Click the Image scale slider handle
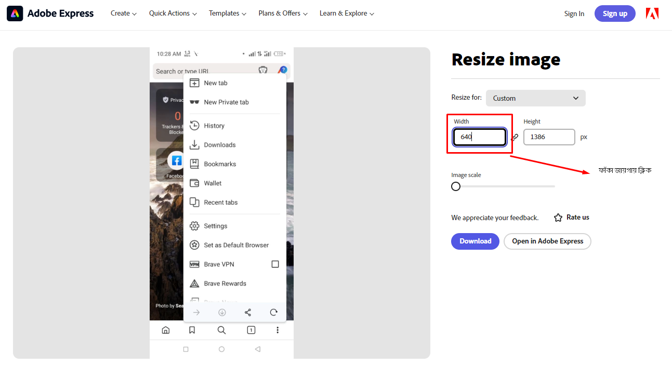The width and height of the screenshot is (672, 366). tap(456, 186)
